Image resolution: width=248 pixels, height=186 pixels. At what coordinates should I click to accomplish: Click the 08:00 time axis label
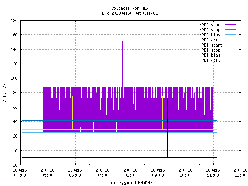[x=130, y=175]
